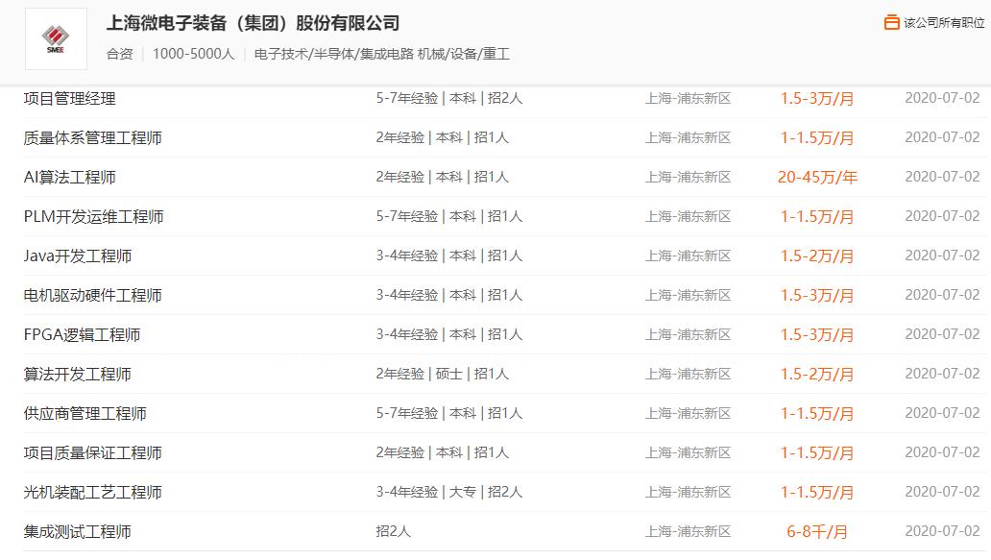Open the 项目管理经理 job posting
991x560 pixels.
pyautogui.click(x=69, y=98)
